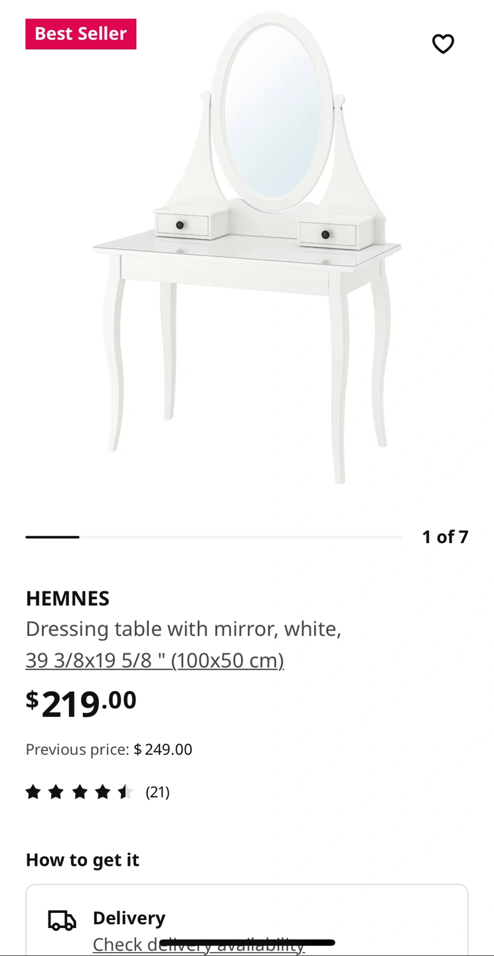Screen dimensions: 494x956
Task: Click the Best Seller badge
Action: pos(81,34)
